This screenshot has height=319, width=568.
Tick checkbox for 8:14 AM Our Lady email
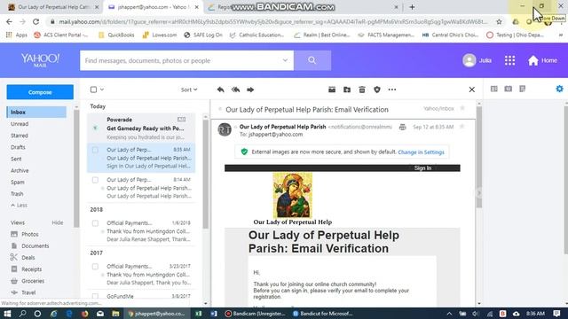pos(95,180)
